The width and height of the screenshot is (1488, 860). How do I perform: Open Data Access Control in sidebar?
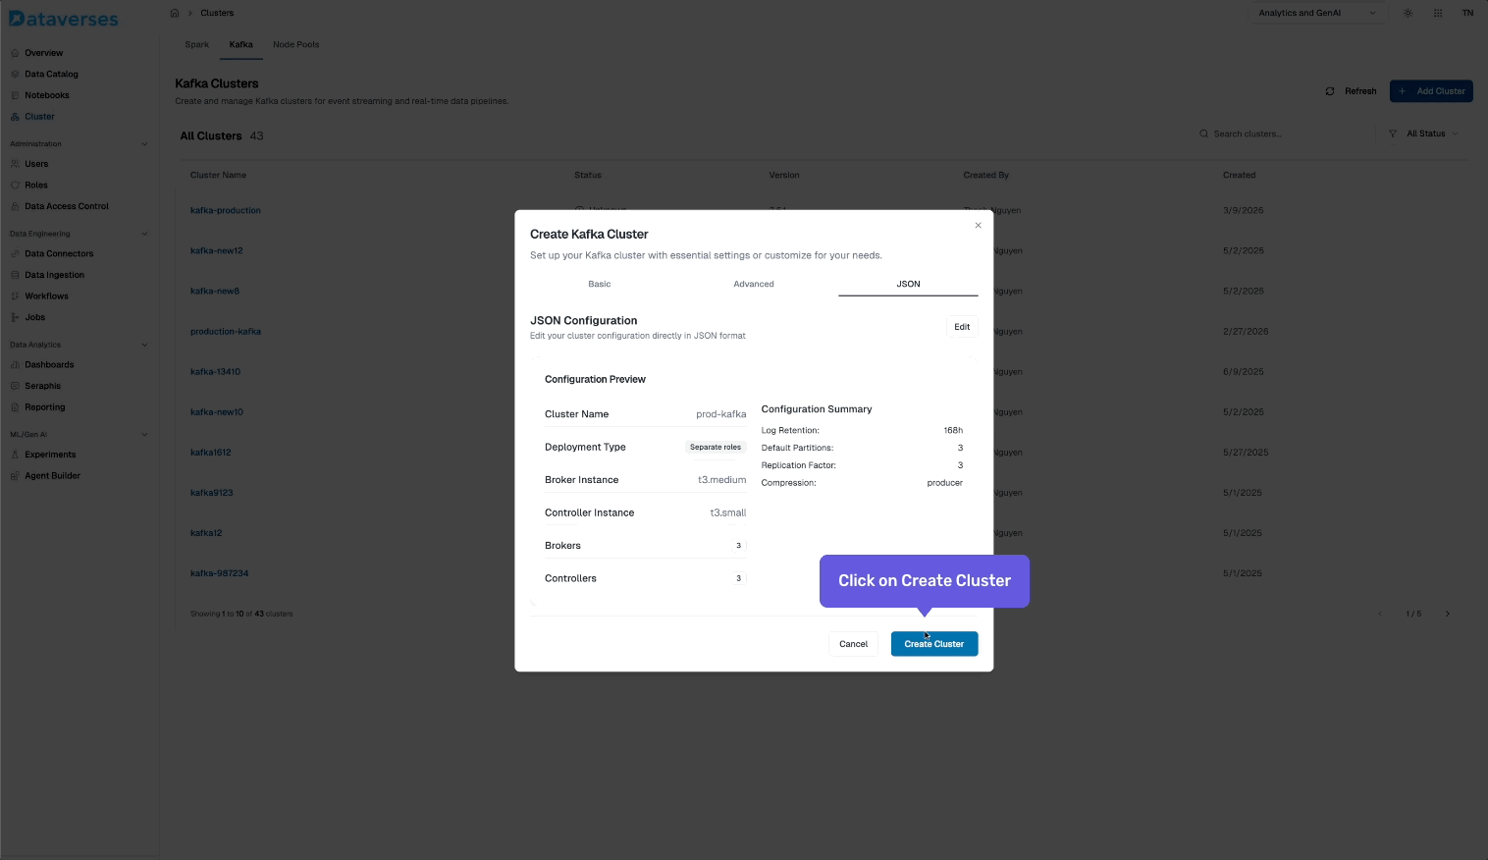pos(66,206)
